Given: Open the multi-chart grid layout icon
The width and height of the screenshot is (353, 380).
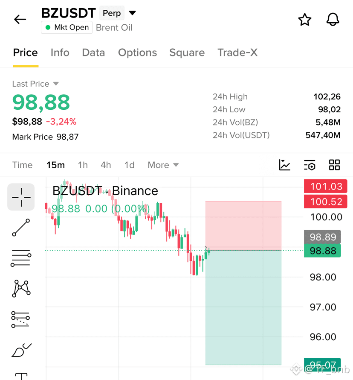Looking at the screenshot, I should pyautogui.click(x=334, y=165).
